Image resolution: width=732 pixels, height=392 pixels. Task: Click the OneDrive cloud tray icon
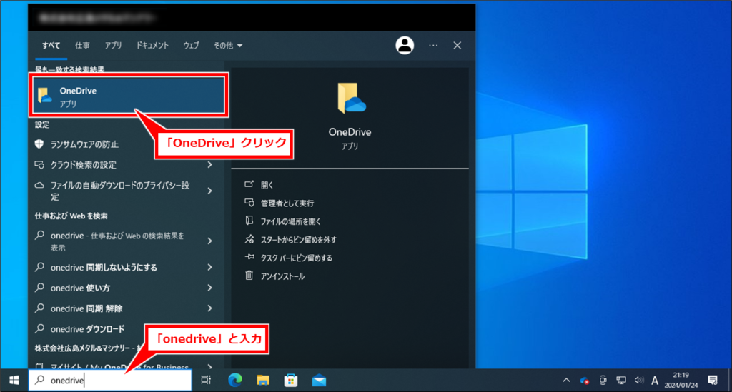click(584, 381)
